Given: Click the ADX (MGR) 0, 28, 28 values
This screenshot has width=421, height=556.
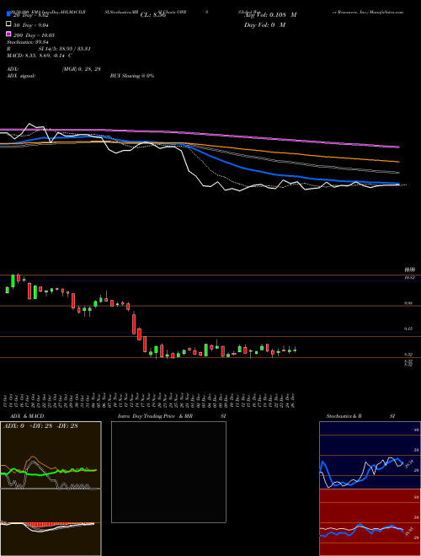Looking at the screenshot, I should click(x=82, y=69).
